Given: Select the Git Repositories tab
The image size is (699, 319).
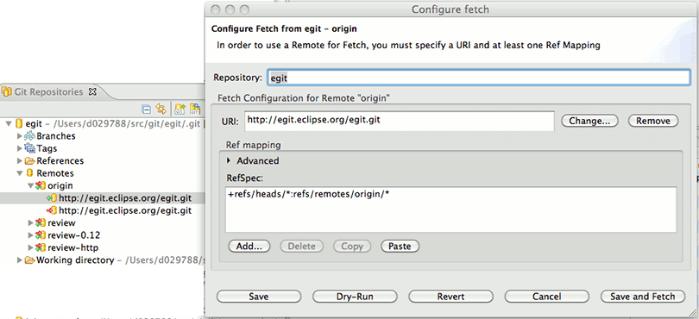Looking at the screenshot, I should 48,91.
